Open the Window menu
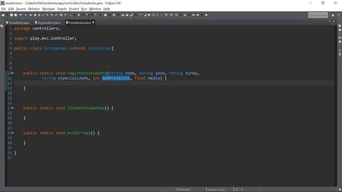 coord(95,9)
